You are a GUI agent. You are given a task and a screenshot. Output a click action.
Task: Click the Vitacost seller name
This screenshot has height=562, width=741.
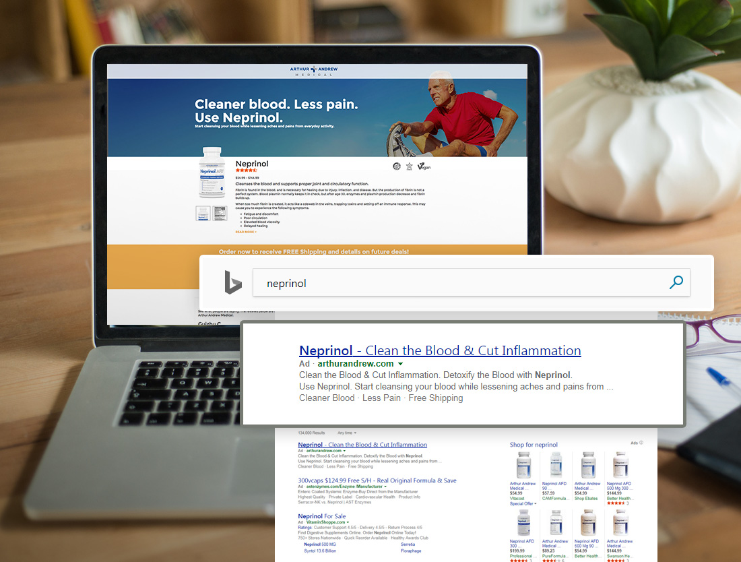click(517, 499)
